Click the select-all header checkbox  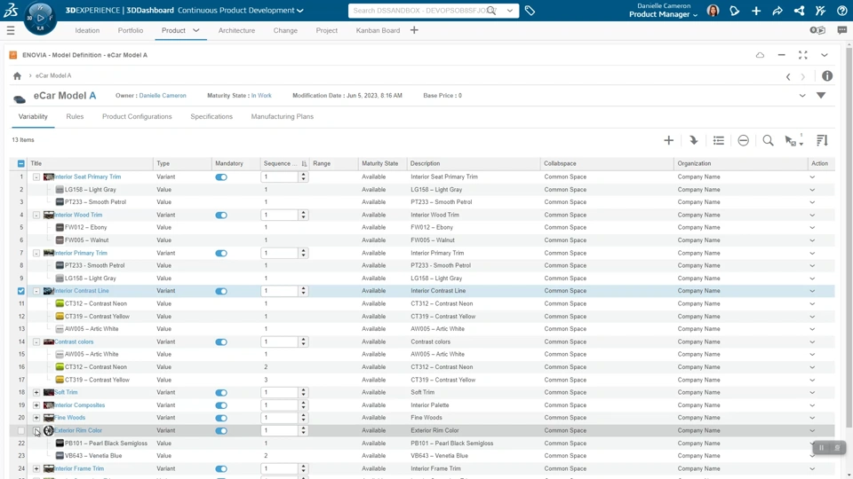21,163
